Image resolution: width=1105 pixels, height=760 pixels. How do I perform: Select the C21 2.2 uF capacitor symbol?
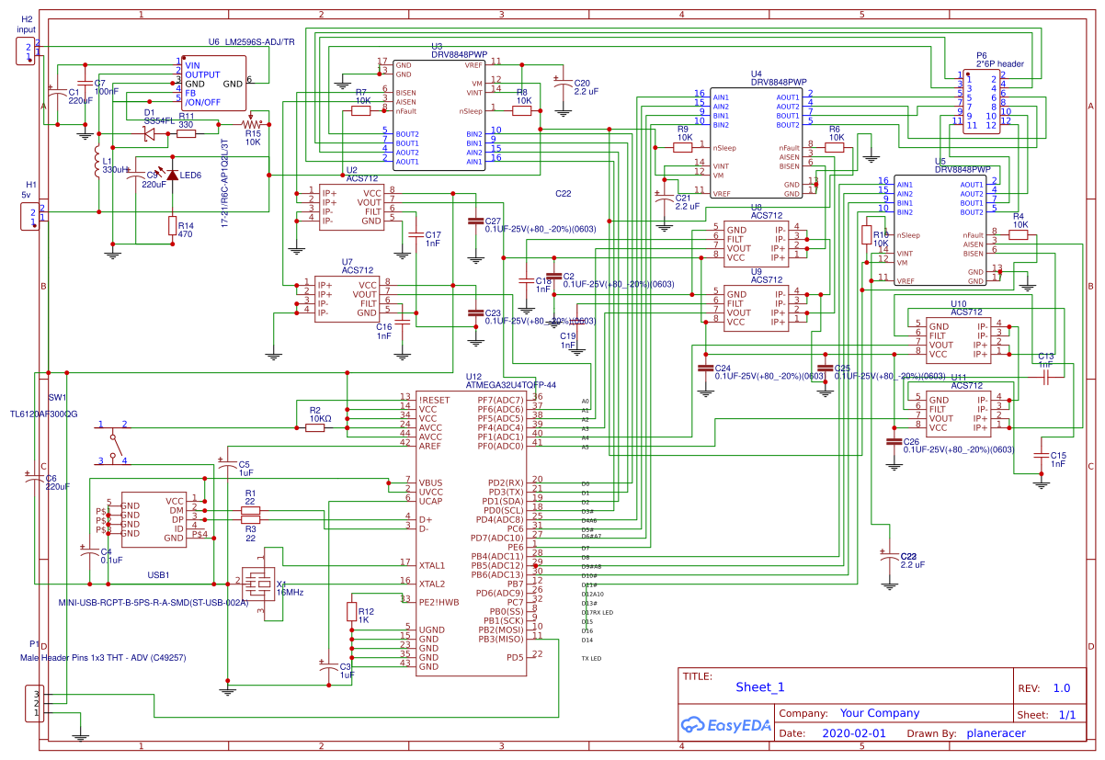[664, 198]
